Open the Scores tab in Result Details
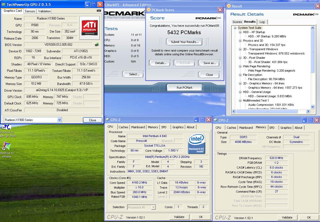This screenshot has height=222, width=320. click(x=237, y=22)
